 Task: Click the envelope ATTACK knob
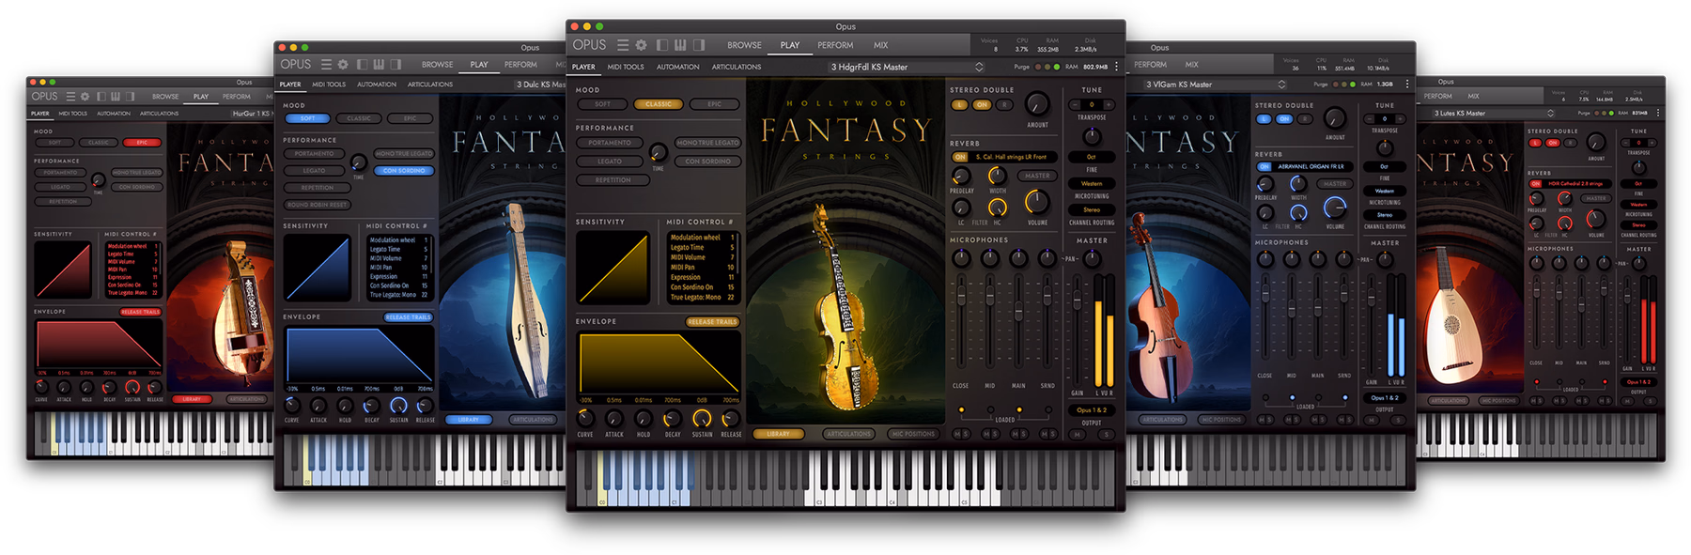point(614,419)
